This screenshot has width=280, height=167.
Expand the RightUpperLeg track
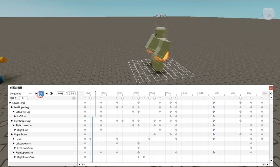(x=12, y=121)
